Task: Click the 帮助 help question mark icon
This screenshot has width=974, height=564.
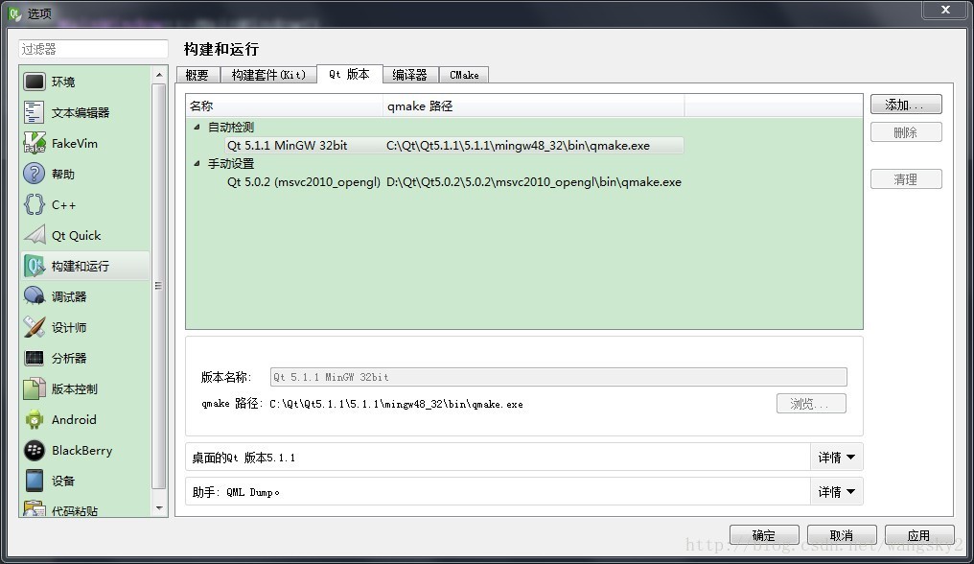Action: pyautogui.click(x=35, y=174)
